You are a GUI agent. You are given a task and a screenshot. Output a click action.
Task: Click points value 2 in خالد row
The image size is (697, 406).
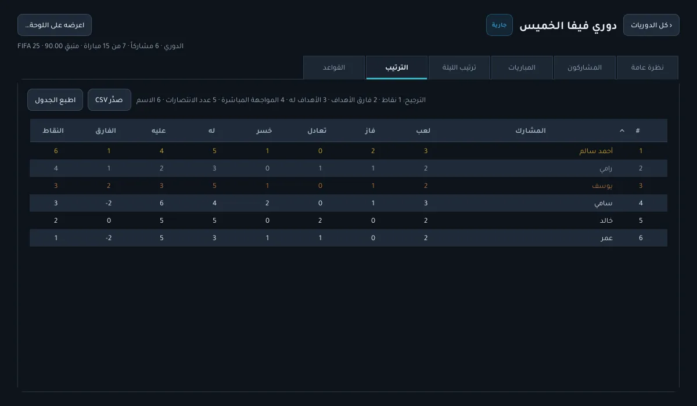[56, 220]
